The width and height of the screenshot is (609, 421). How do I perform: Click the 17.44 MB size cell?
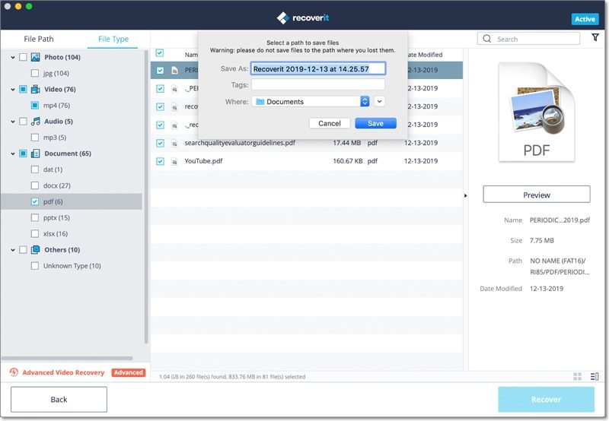pos(347,143)
